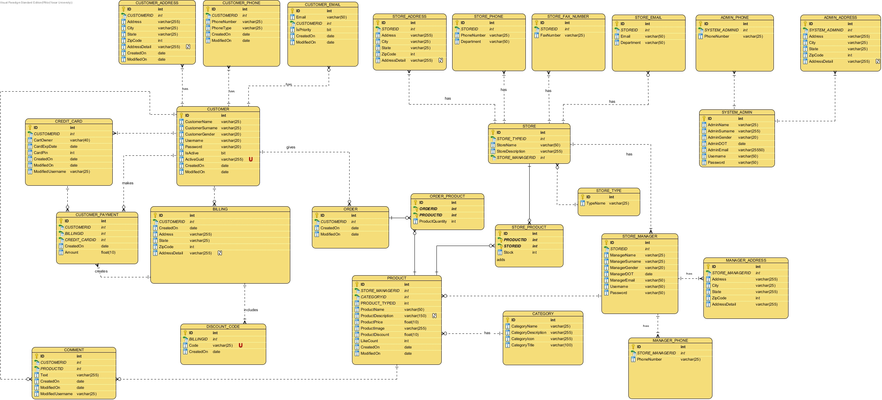Image resolution: width=882 pixels, height=400 pixels.
Task: Select the Amount column in CUSTOMER_PAYMENT
Action: tap(97, 252)
